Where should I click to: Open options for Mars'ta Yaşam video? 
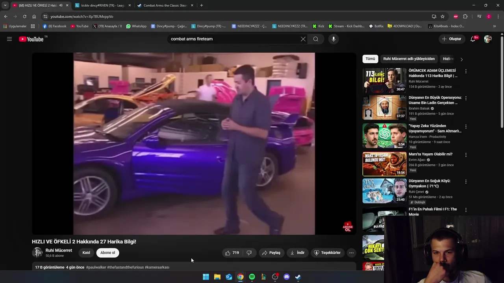[x=466, y=155]
